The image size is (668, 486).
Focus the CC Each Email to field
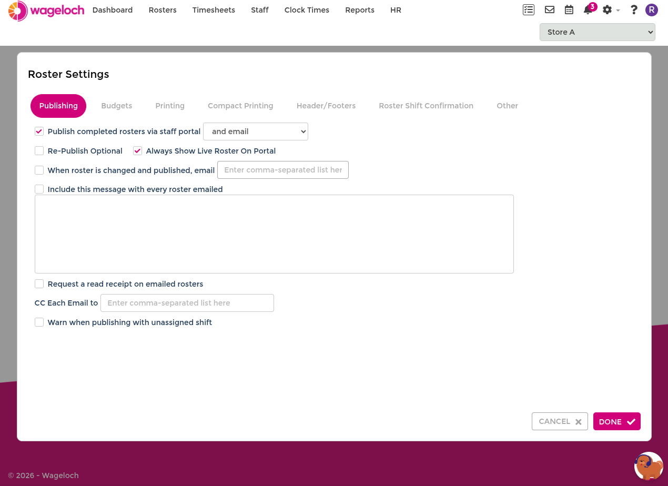click(x=187, y=303)
